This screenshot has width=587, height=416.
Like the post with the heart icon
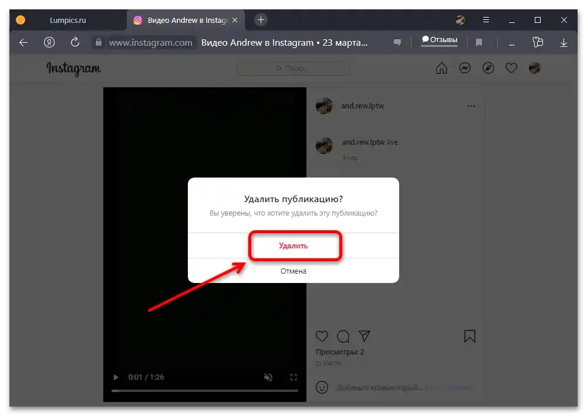pos(322,336)
